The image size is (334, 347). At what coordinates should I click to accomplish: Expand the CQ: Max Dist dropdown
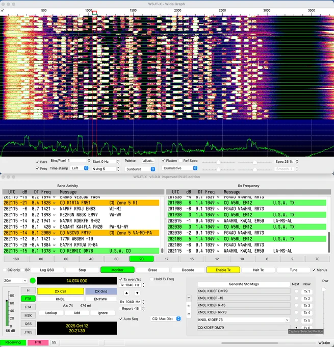click(166, 319)
